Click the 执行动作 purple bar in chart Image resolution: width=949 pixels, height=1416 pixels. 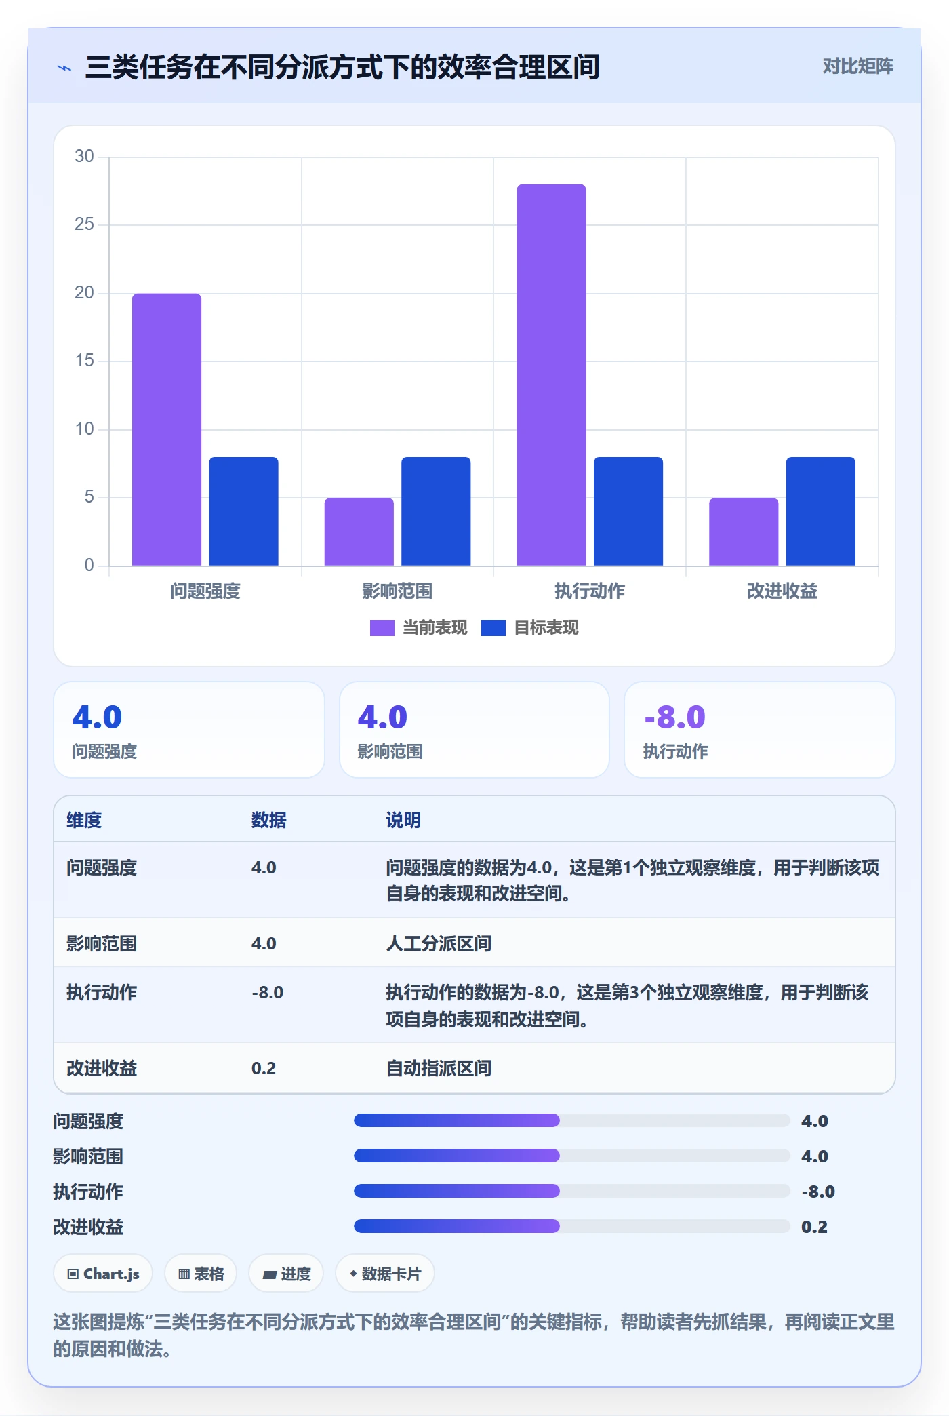[x=551, y=375]
